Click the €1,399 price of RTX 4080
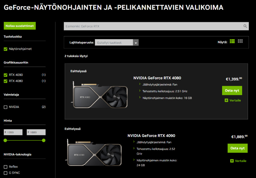 click(234, 79)
